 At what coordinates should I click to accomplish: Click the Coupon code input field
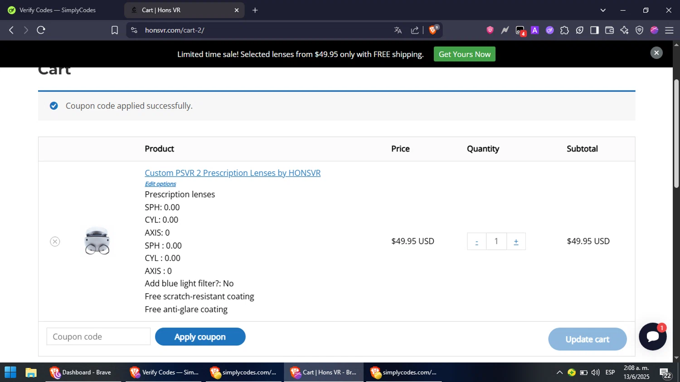[98, 337]
